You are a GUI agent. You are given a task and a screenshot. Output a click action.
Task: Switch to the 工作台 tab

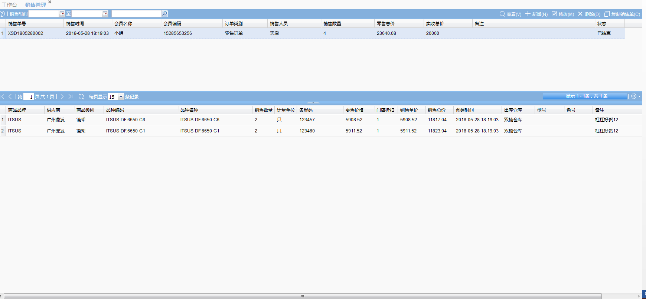(9, 5)
